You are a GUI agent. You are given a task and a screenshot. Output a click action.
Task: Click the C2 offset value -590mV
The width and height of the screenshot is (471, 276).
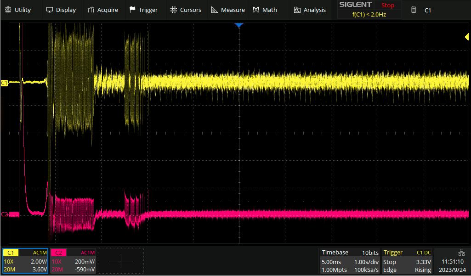pyautogui.click(x=85, y=270)
